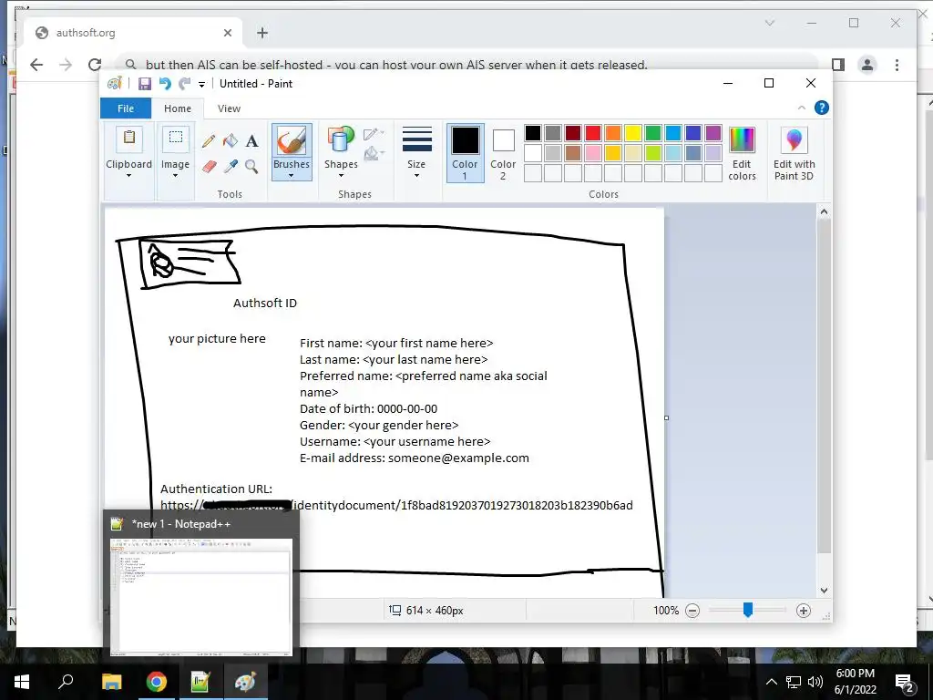Open the notification center icon
The width and height of the screenshot is (933, 700).
pos(905,682)
